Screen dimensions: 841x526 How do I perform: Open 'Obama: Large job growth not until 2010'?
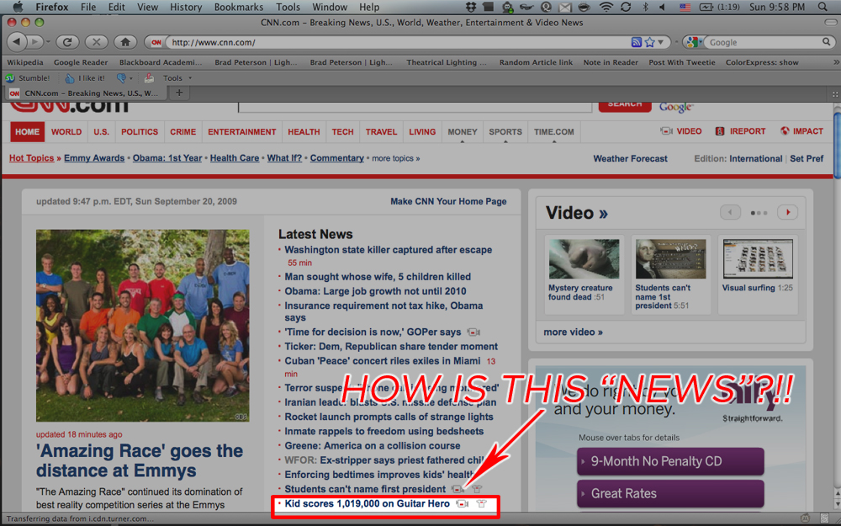tap(375, 291)
